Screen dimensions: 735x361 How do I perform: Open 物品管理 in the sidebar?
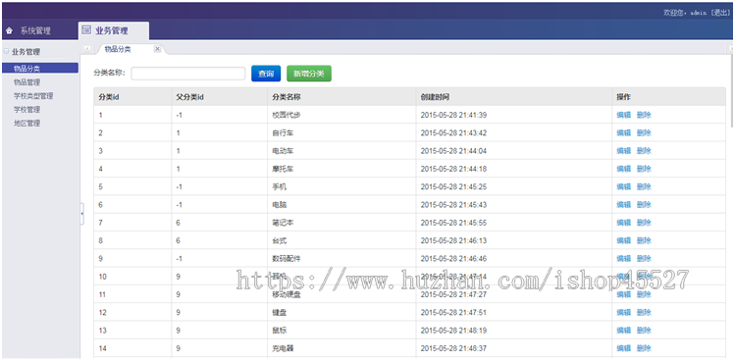(x=26, y=82)
